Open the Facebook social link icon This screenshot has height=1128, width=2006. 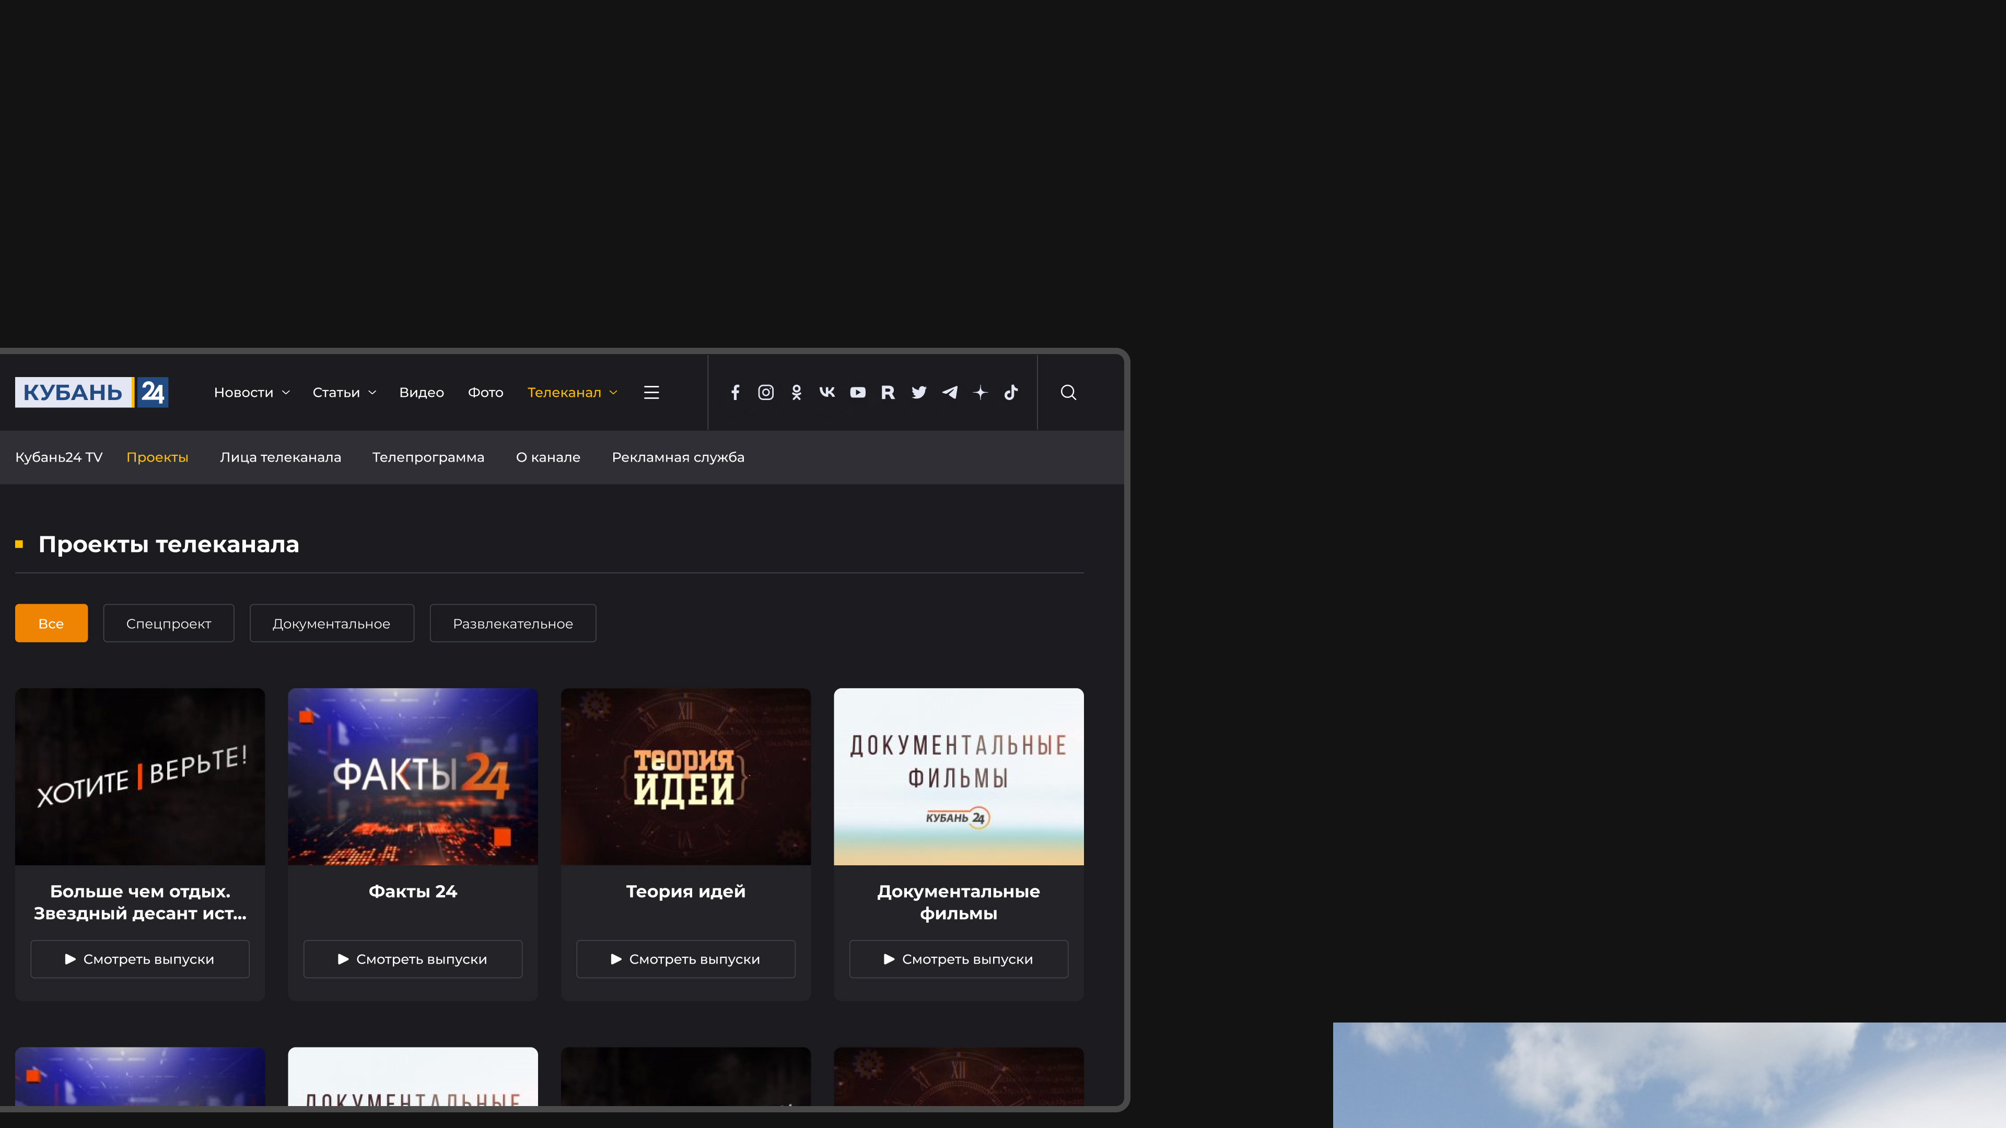click(x=735, y=392)
